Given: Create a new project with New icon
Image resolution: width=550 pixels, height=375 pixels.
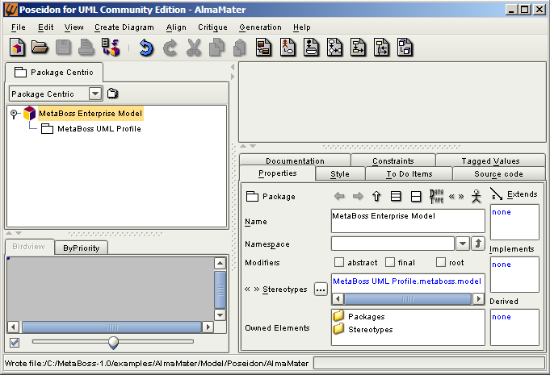Looking at the screenshot, I should (17, 48).
